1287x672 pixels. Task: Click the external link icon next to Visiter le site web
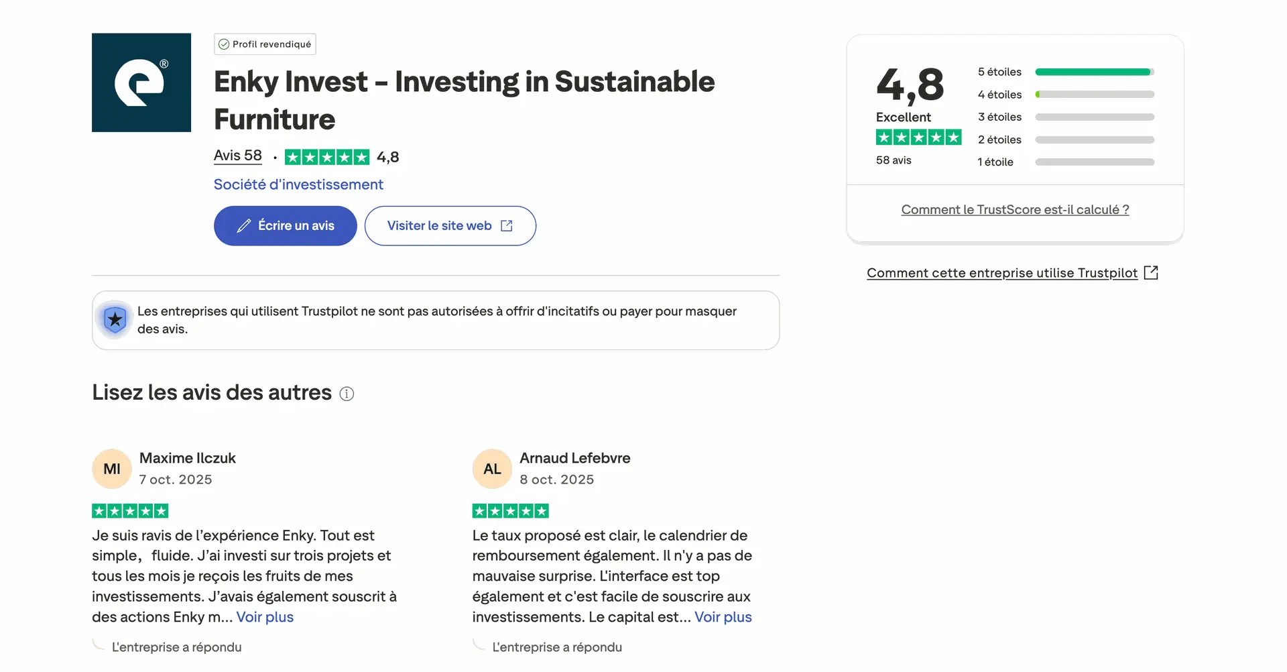(507, 225)
